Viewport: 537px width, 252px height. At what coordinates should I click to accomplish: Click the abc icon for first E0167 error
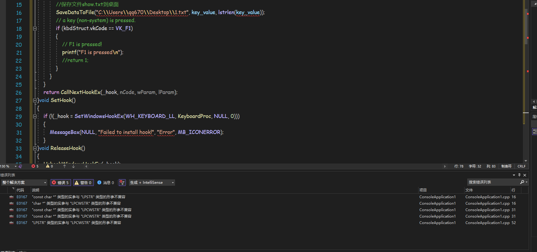(x=11, y=197)
